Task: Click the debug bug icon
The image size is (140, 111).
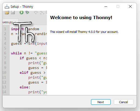Action: [x=27, y=12]
